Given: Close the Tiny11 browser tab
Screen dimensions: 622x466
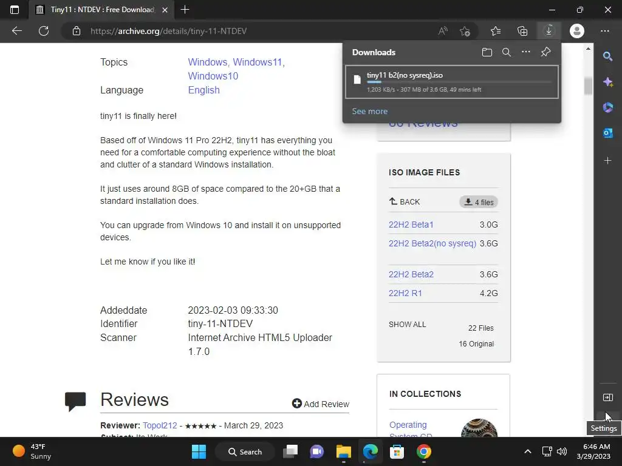Looking at the screenshot, I should 165,10.
